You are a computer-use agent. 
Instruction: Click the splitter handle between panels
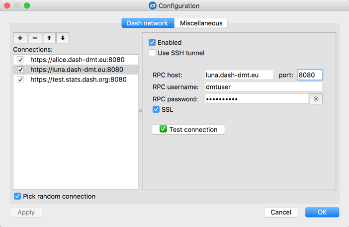point(141,111)
